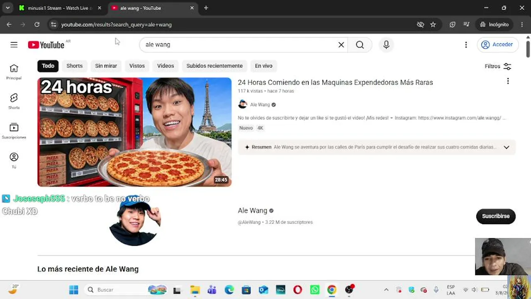
Task: Select the En vivo filter chip
Action: [x=263, y=66]
